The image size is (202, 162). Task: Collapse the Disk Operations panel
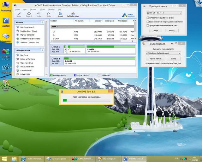click(42, 50)
